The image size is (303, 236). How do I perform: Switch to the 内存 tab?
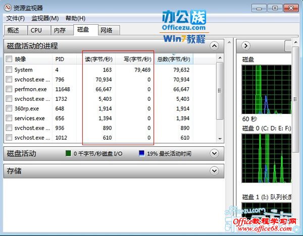[62, 30]
